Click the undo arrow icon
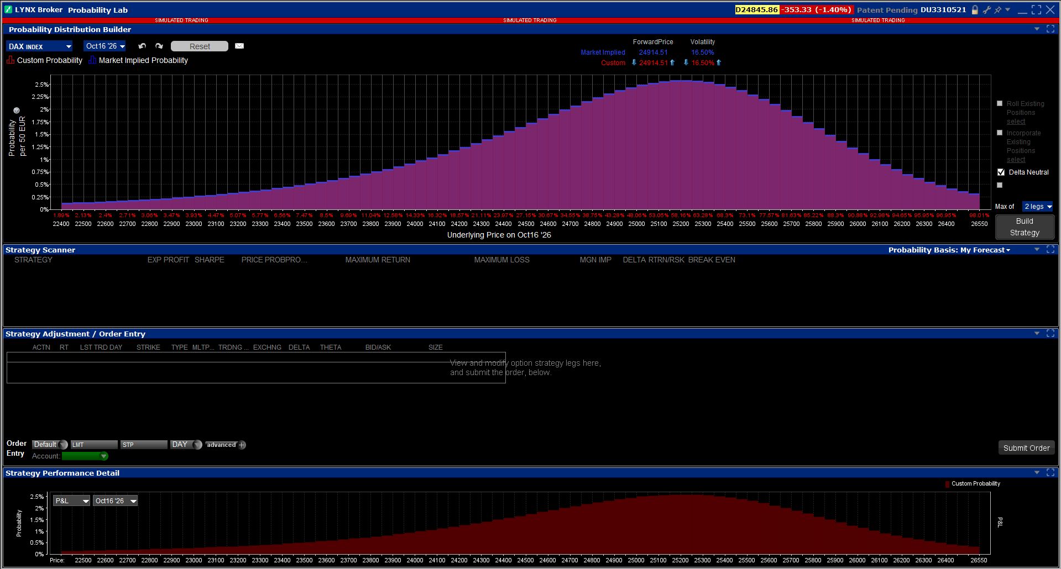 tap(142, 46)
